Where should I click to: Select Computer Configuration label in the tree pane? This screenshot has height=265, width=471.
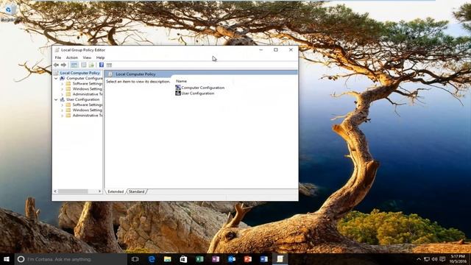(x=85, y=78)
